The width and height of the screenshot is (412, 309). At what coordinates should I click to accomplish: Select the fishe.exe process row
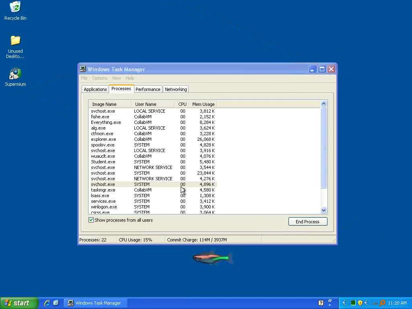click(x=153, y=117)
